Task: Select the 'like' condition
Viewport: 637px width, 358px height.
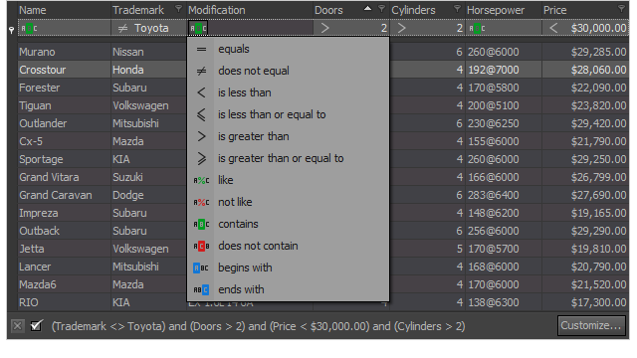Action: pyautogui.click(x=288, y=180)
